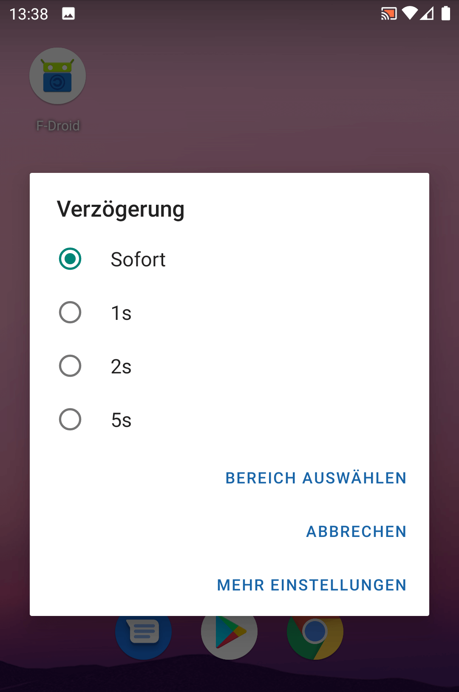Click the Bereich auswählen button
Screen dimensions: 459x692
[316, 478]
